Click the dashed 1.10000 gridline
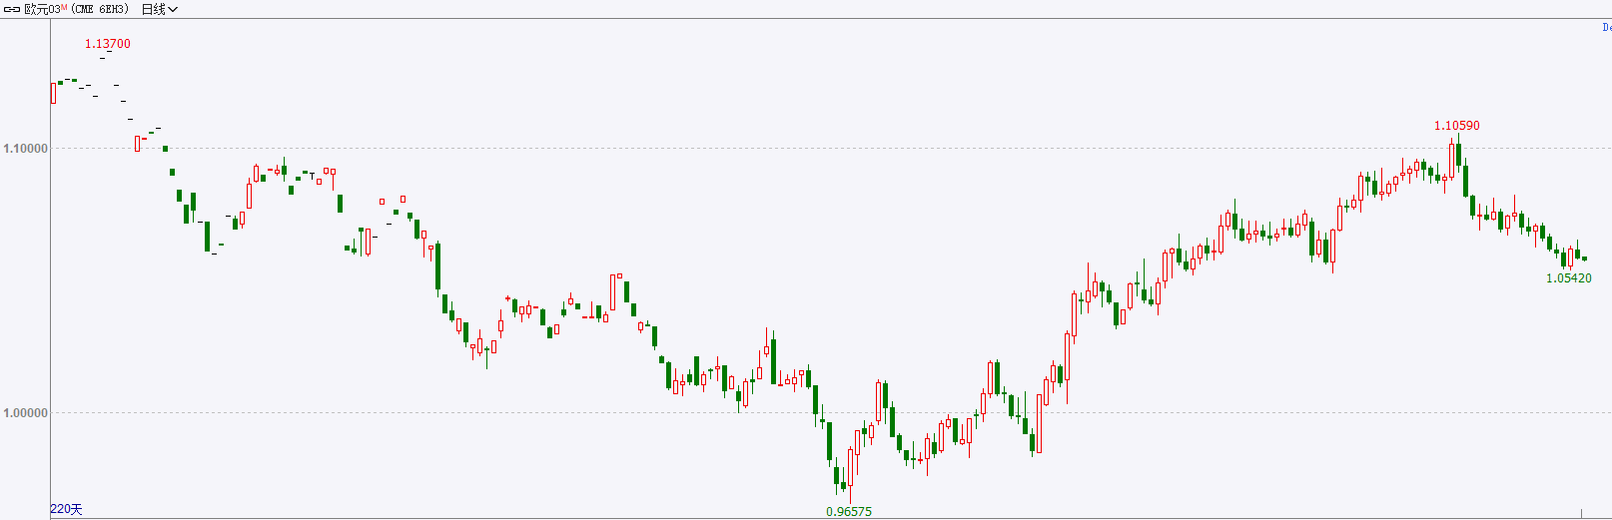The image size is (1612, 520). pyautogui.click(x=831, y=149)
